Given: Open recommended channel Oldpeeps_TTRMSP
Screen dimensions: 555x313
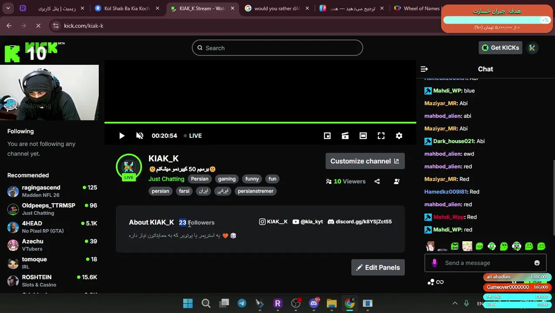Looking at the screenshot, I should 52,209.
